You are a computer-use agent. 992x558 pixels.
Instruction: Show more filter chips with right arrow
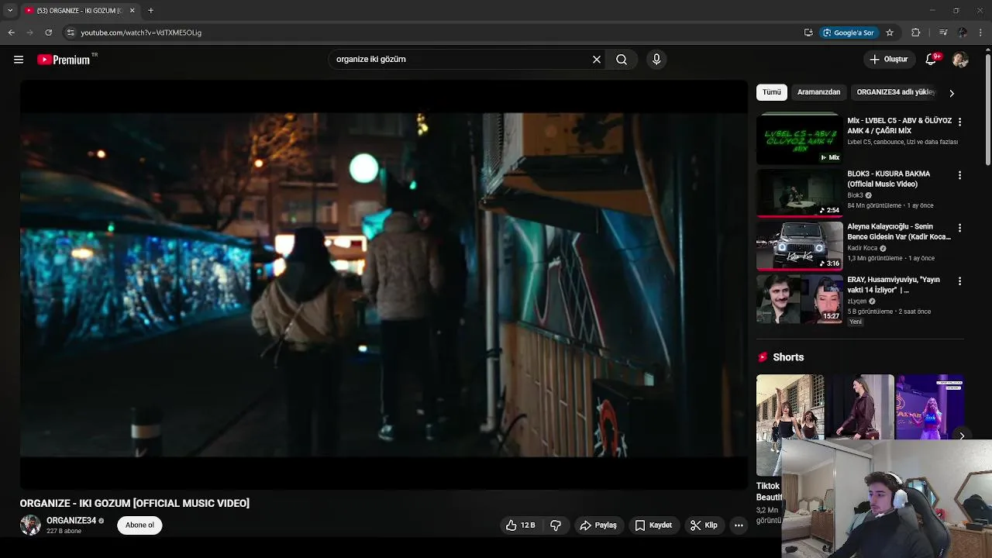[x=952, y=93]
